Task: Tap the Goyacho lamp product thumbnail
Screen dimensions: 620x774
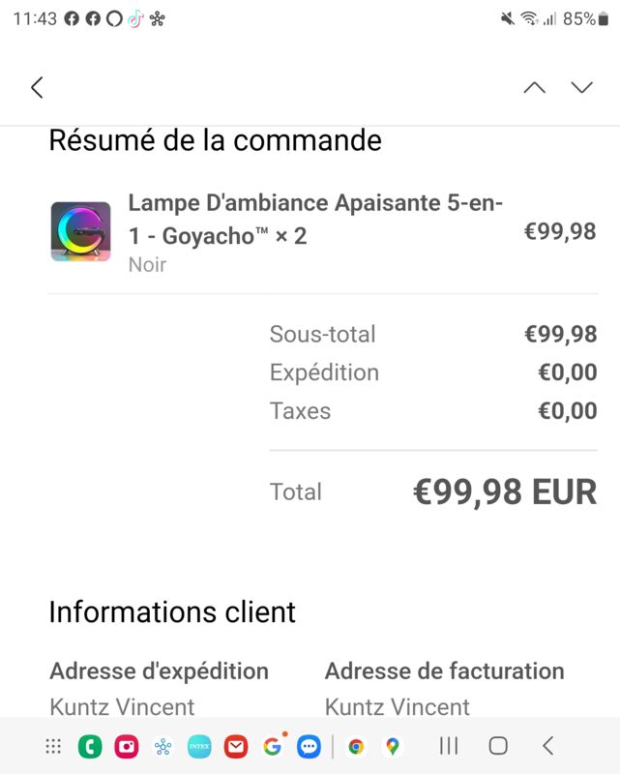Action: (x=81, y=231)
